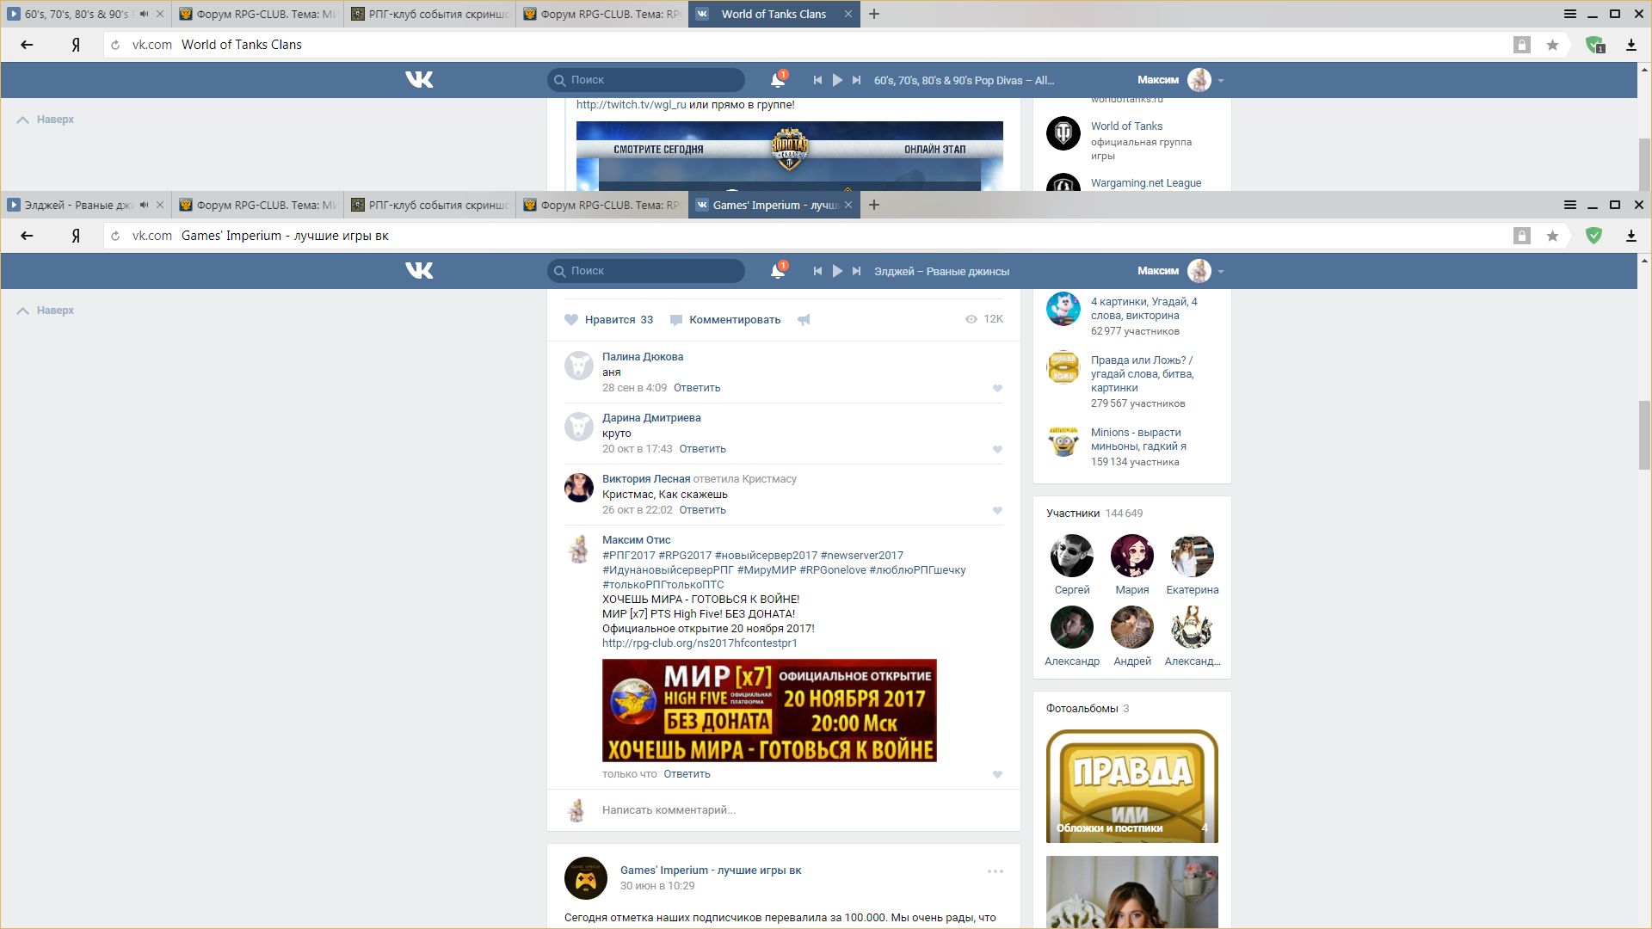Play Элджей track with play button
The height and width of the screenshot is (929, 1652).
click(837, 271)
